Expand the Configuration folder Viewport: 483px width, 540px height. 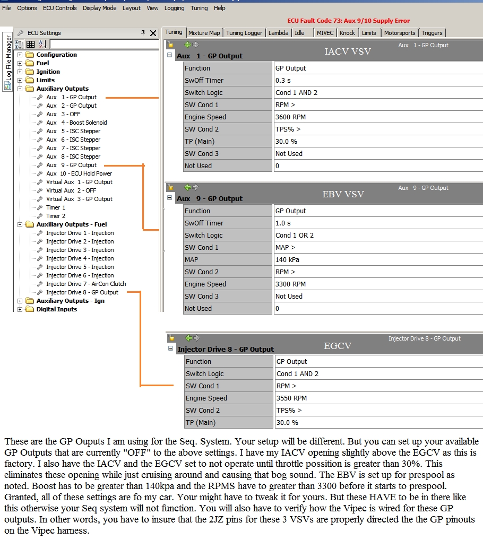click(x=21, y=55)
